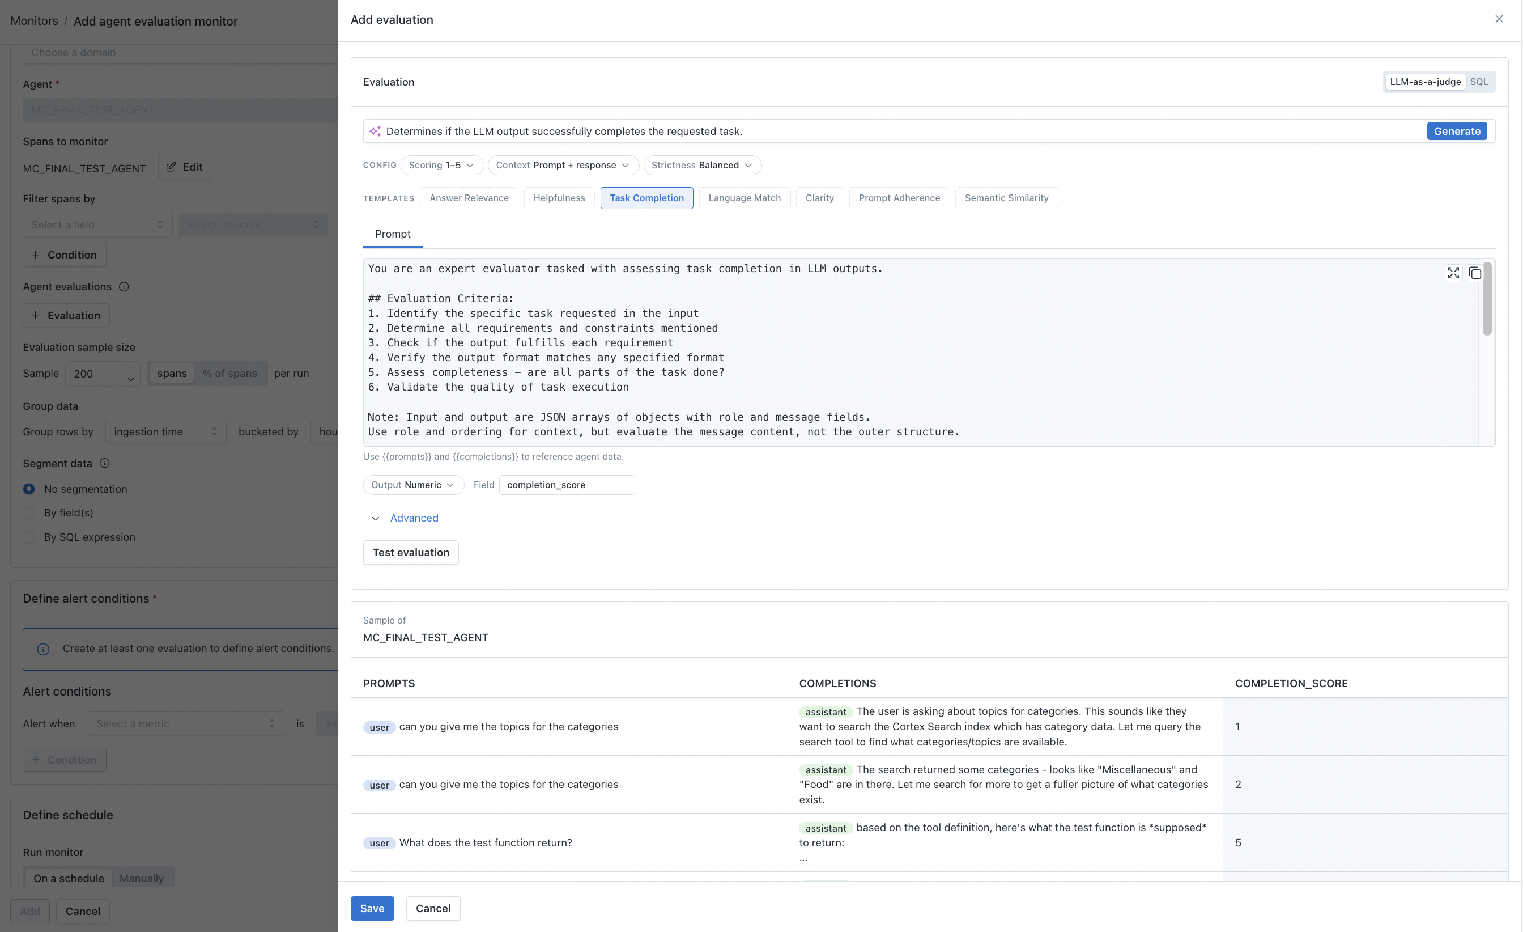
Task: Click the plus Evaluation button
Action: pyautogui.click(x=66, y=315)
